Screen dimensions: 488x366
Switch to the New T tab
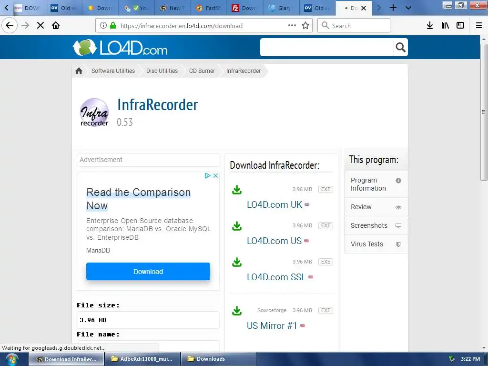173,8
